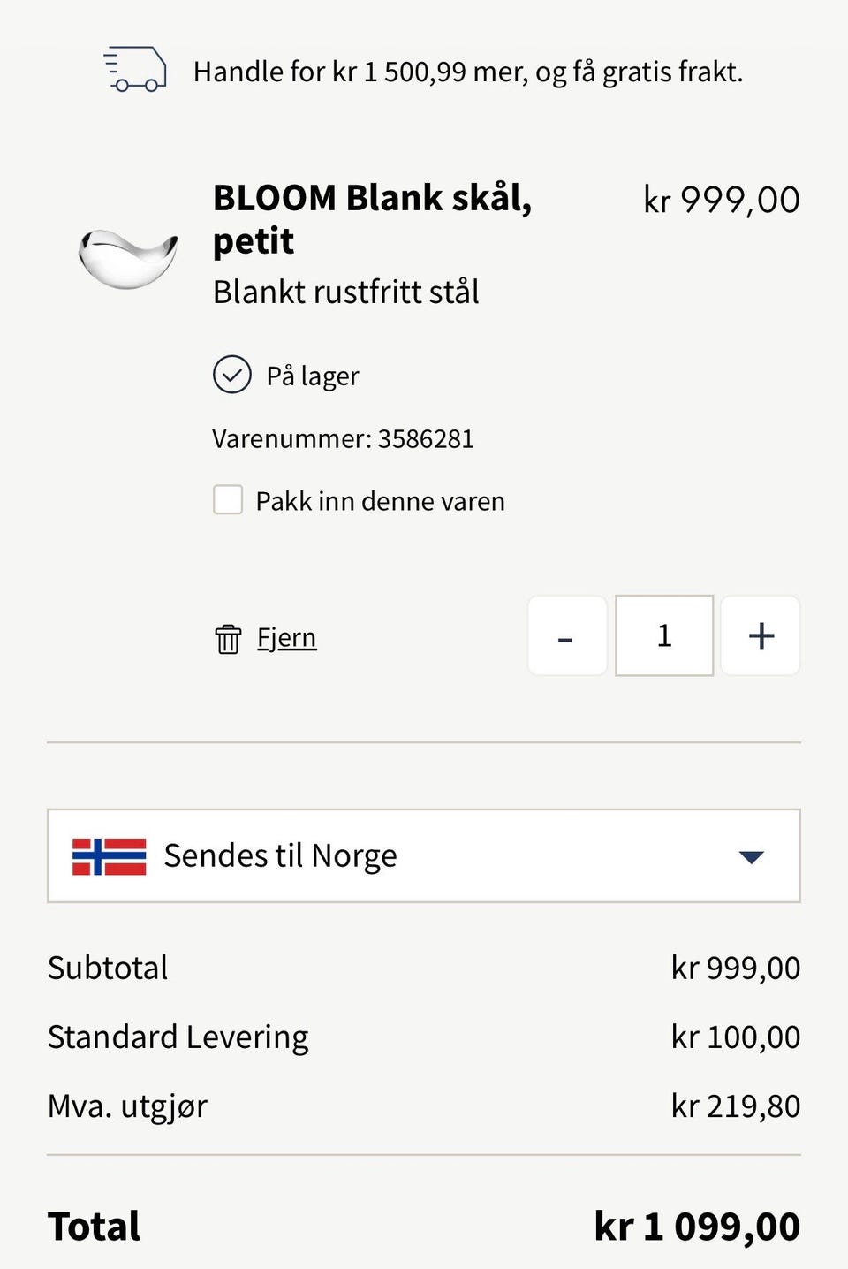Click the Pakk inn denne varen label
The width and height of the screenshot is (848, 1269).
pyautogui.click(x=381, y=501)
